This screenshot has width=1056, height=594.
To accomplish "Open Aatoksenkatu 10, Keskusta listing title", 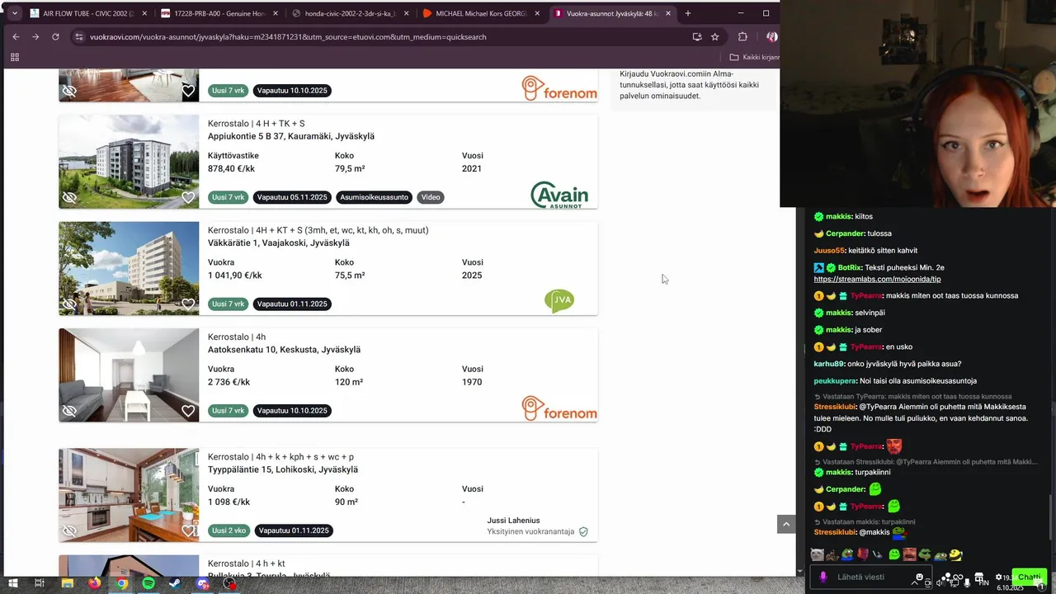I will 284,349.
